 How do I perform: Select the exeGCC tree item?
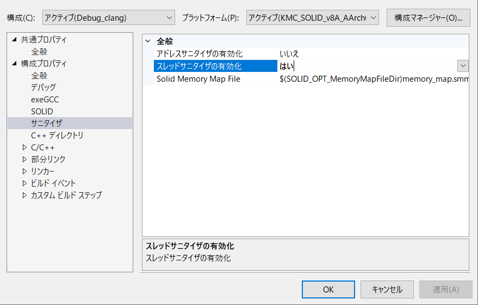[45, 100]
